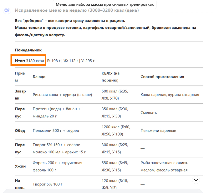The height and width of the screenshot is (193, 219).
Task: Click the Рисовая каша + курица dish cell
Action: tap(62, 95)
